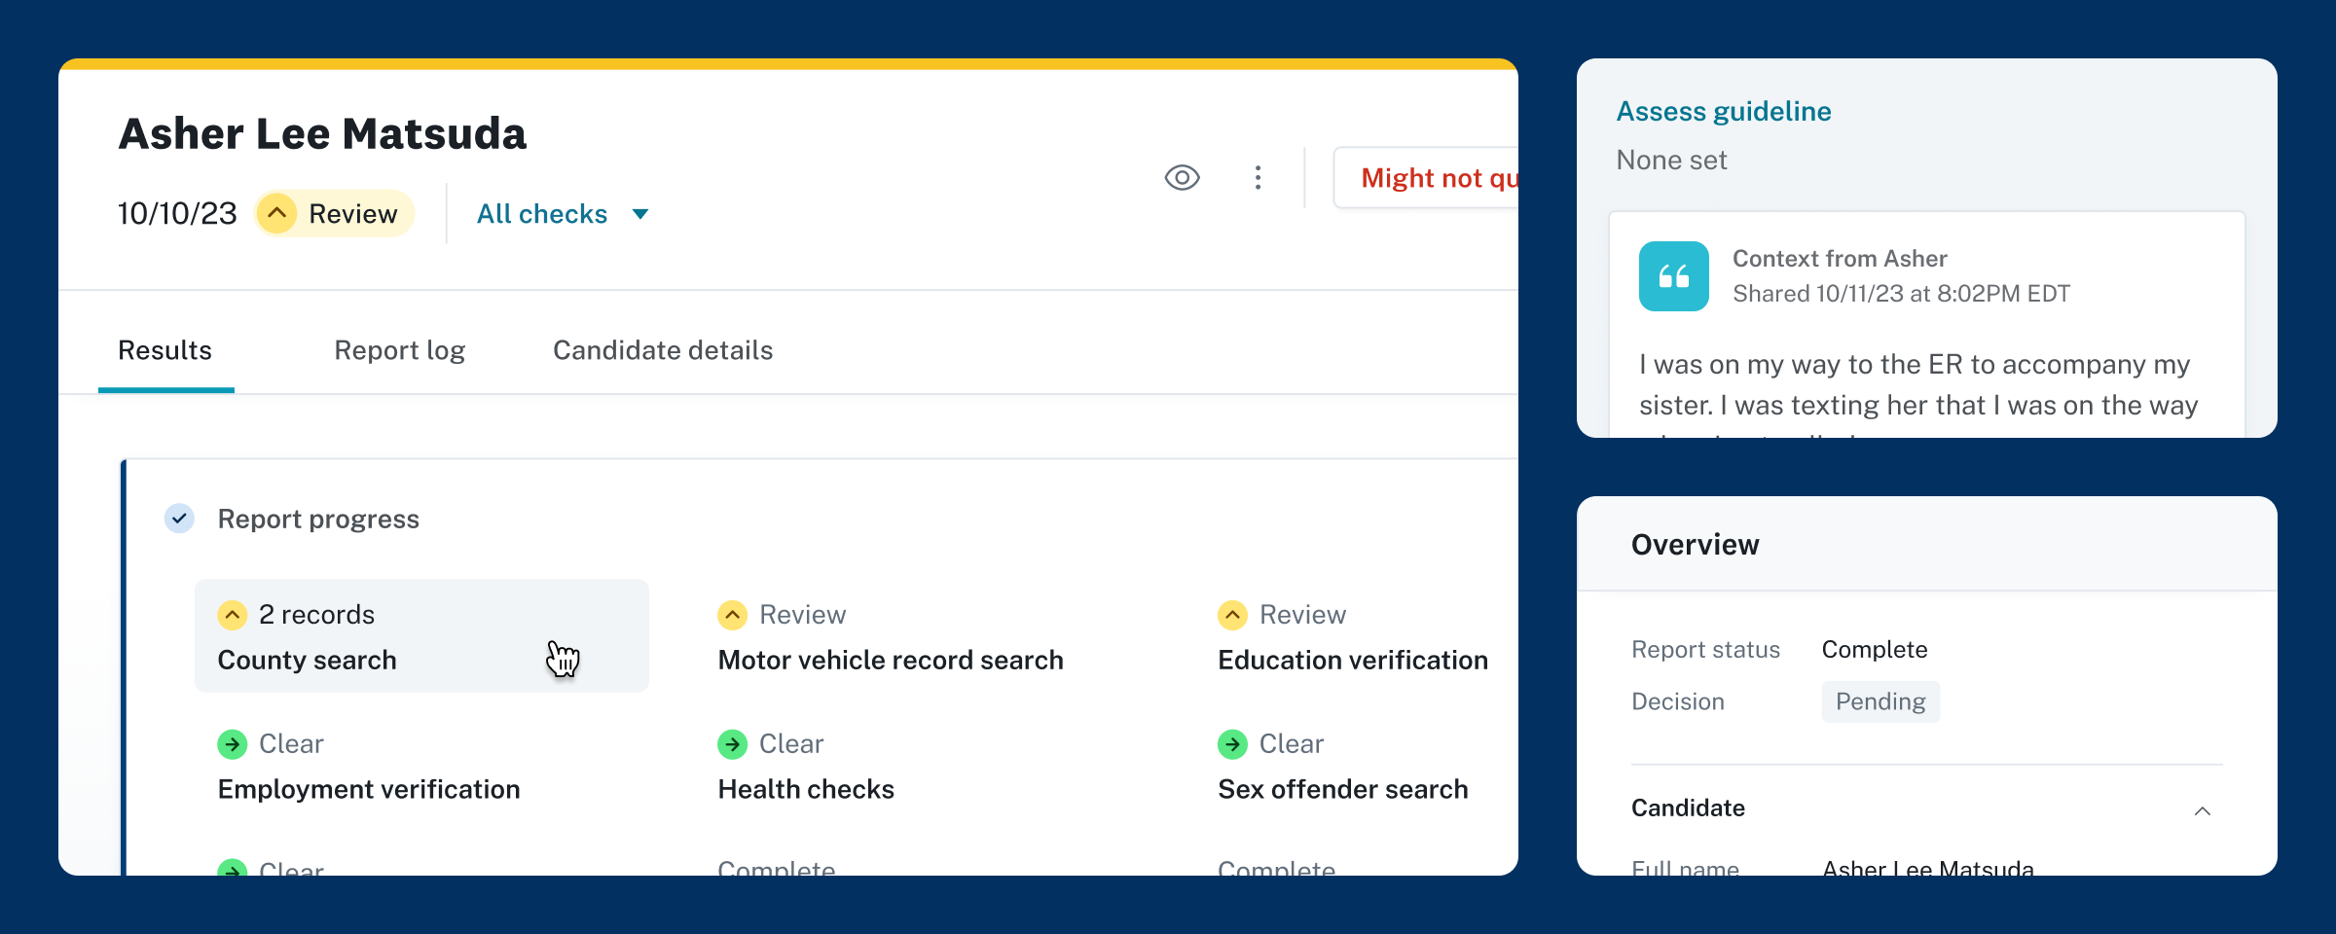Click the eye view icon
The height and width of the screenshot is (934, 2336).
[x=1182, y=178]
